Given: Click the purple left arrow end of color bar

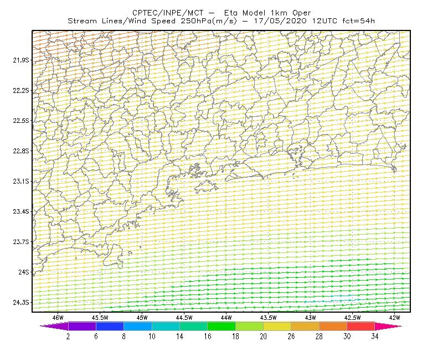Looking at the screenshot, I should tap(54, 326).
